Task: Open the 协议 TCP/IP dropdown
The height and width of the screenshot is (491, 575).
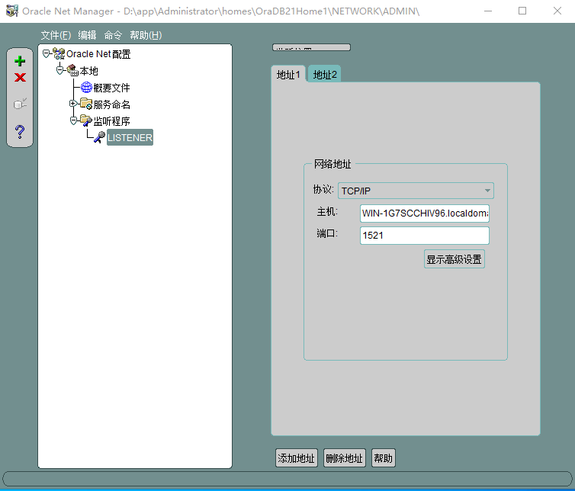Action: pos(416,191)
